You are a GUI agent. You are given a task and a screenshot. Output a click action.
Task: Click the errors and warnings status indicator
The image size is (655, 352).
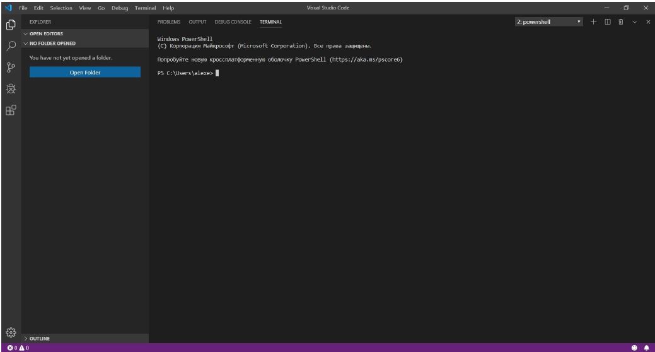[x=18, y=348]
